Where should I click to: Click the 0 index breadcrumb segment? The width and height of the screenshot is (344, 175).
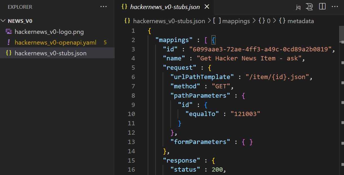click(x=269, y=21)
